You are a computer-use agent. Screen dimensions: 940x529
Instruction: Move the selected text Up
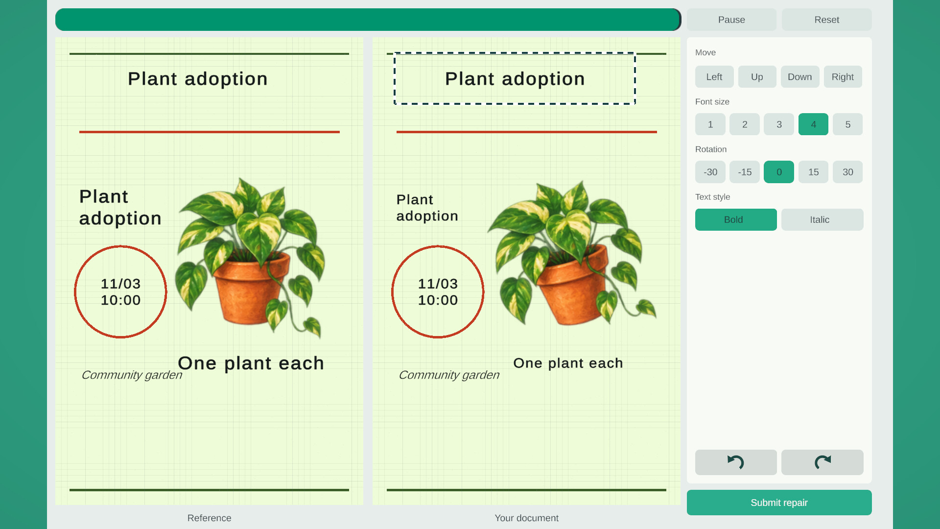757,77
